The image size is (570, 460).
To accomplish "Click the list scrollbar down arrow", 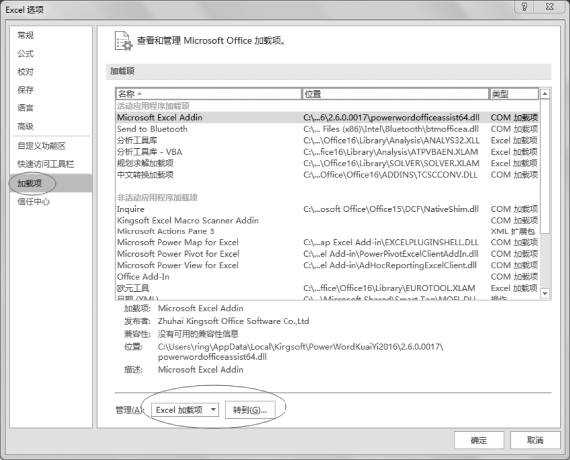I will tap(545, 293).
